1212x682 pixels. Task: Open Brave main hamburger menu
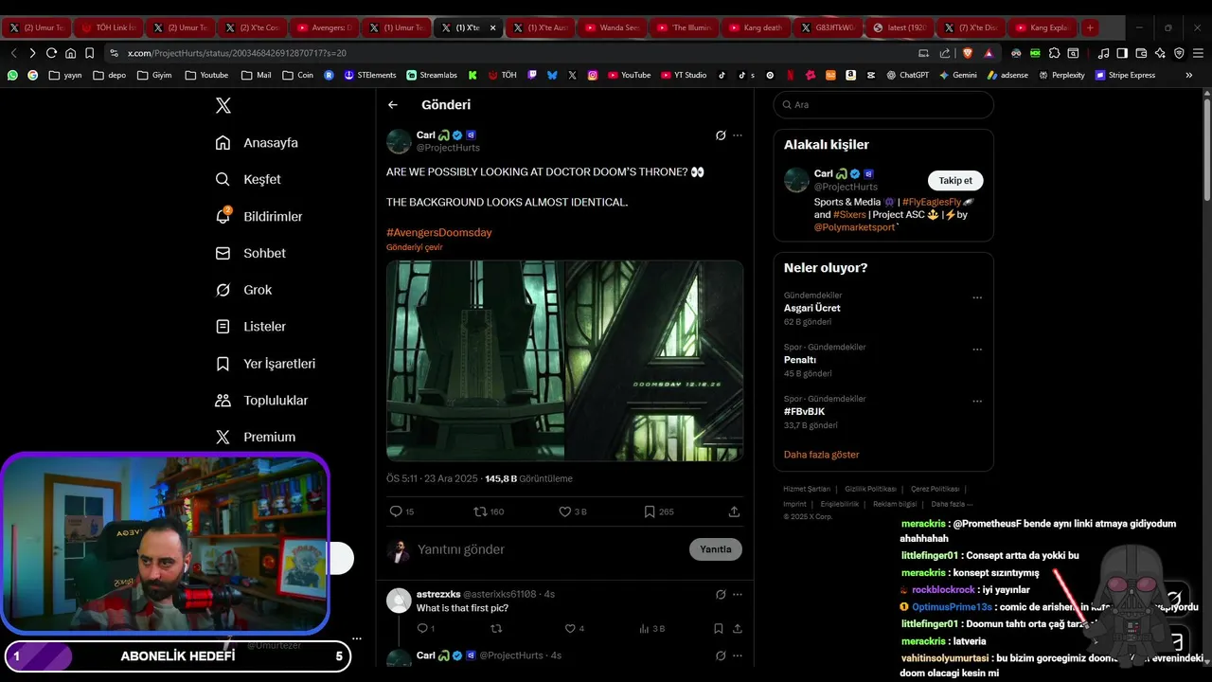(x=1198, y=53)
